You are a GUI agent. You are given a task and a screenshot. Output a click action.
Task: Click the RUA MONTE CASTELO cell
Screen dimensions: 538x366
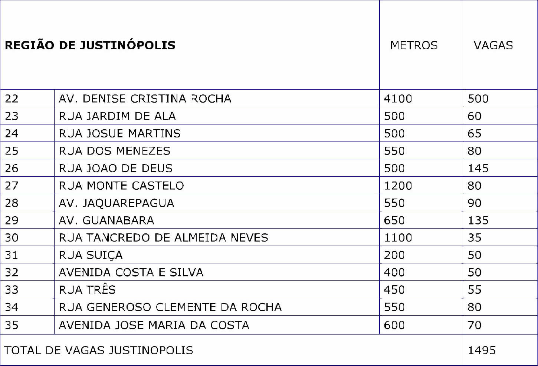tap(121, 186)
